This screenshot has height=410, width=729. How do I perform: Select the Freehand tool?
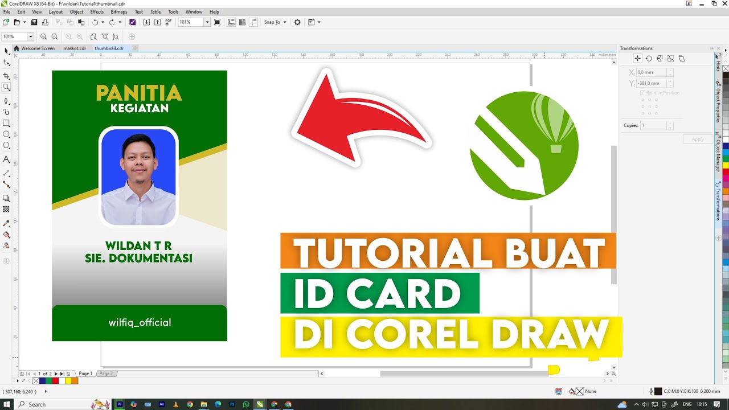click(6, 100)
